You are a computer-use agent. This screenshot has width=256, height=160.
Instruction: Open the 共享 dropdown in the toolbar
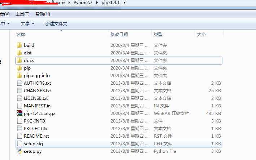[27, 24]
